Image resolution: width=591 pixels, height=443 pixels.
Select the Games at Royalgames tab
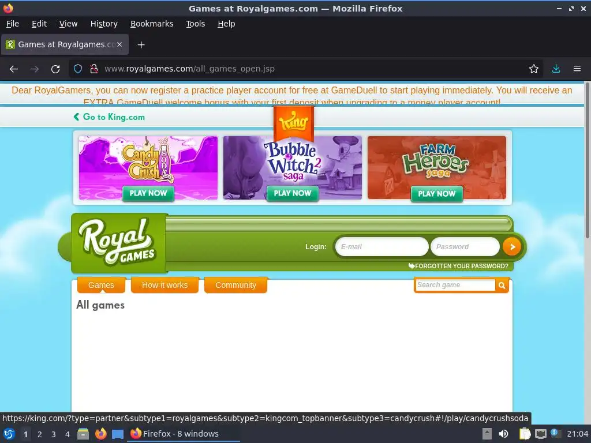coord(65,44)
